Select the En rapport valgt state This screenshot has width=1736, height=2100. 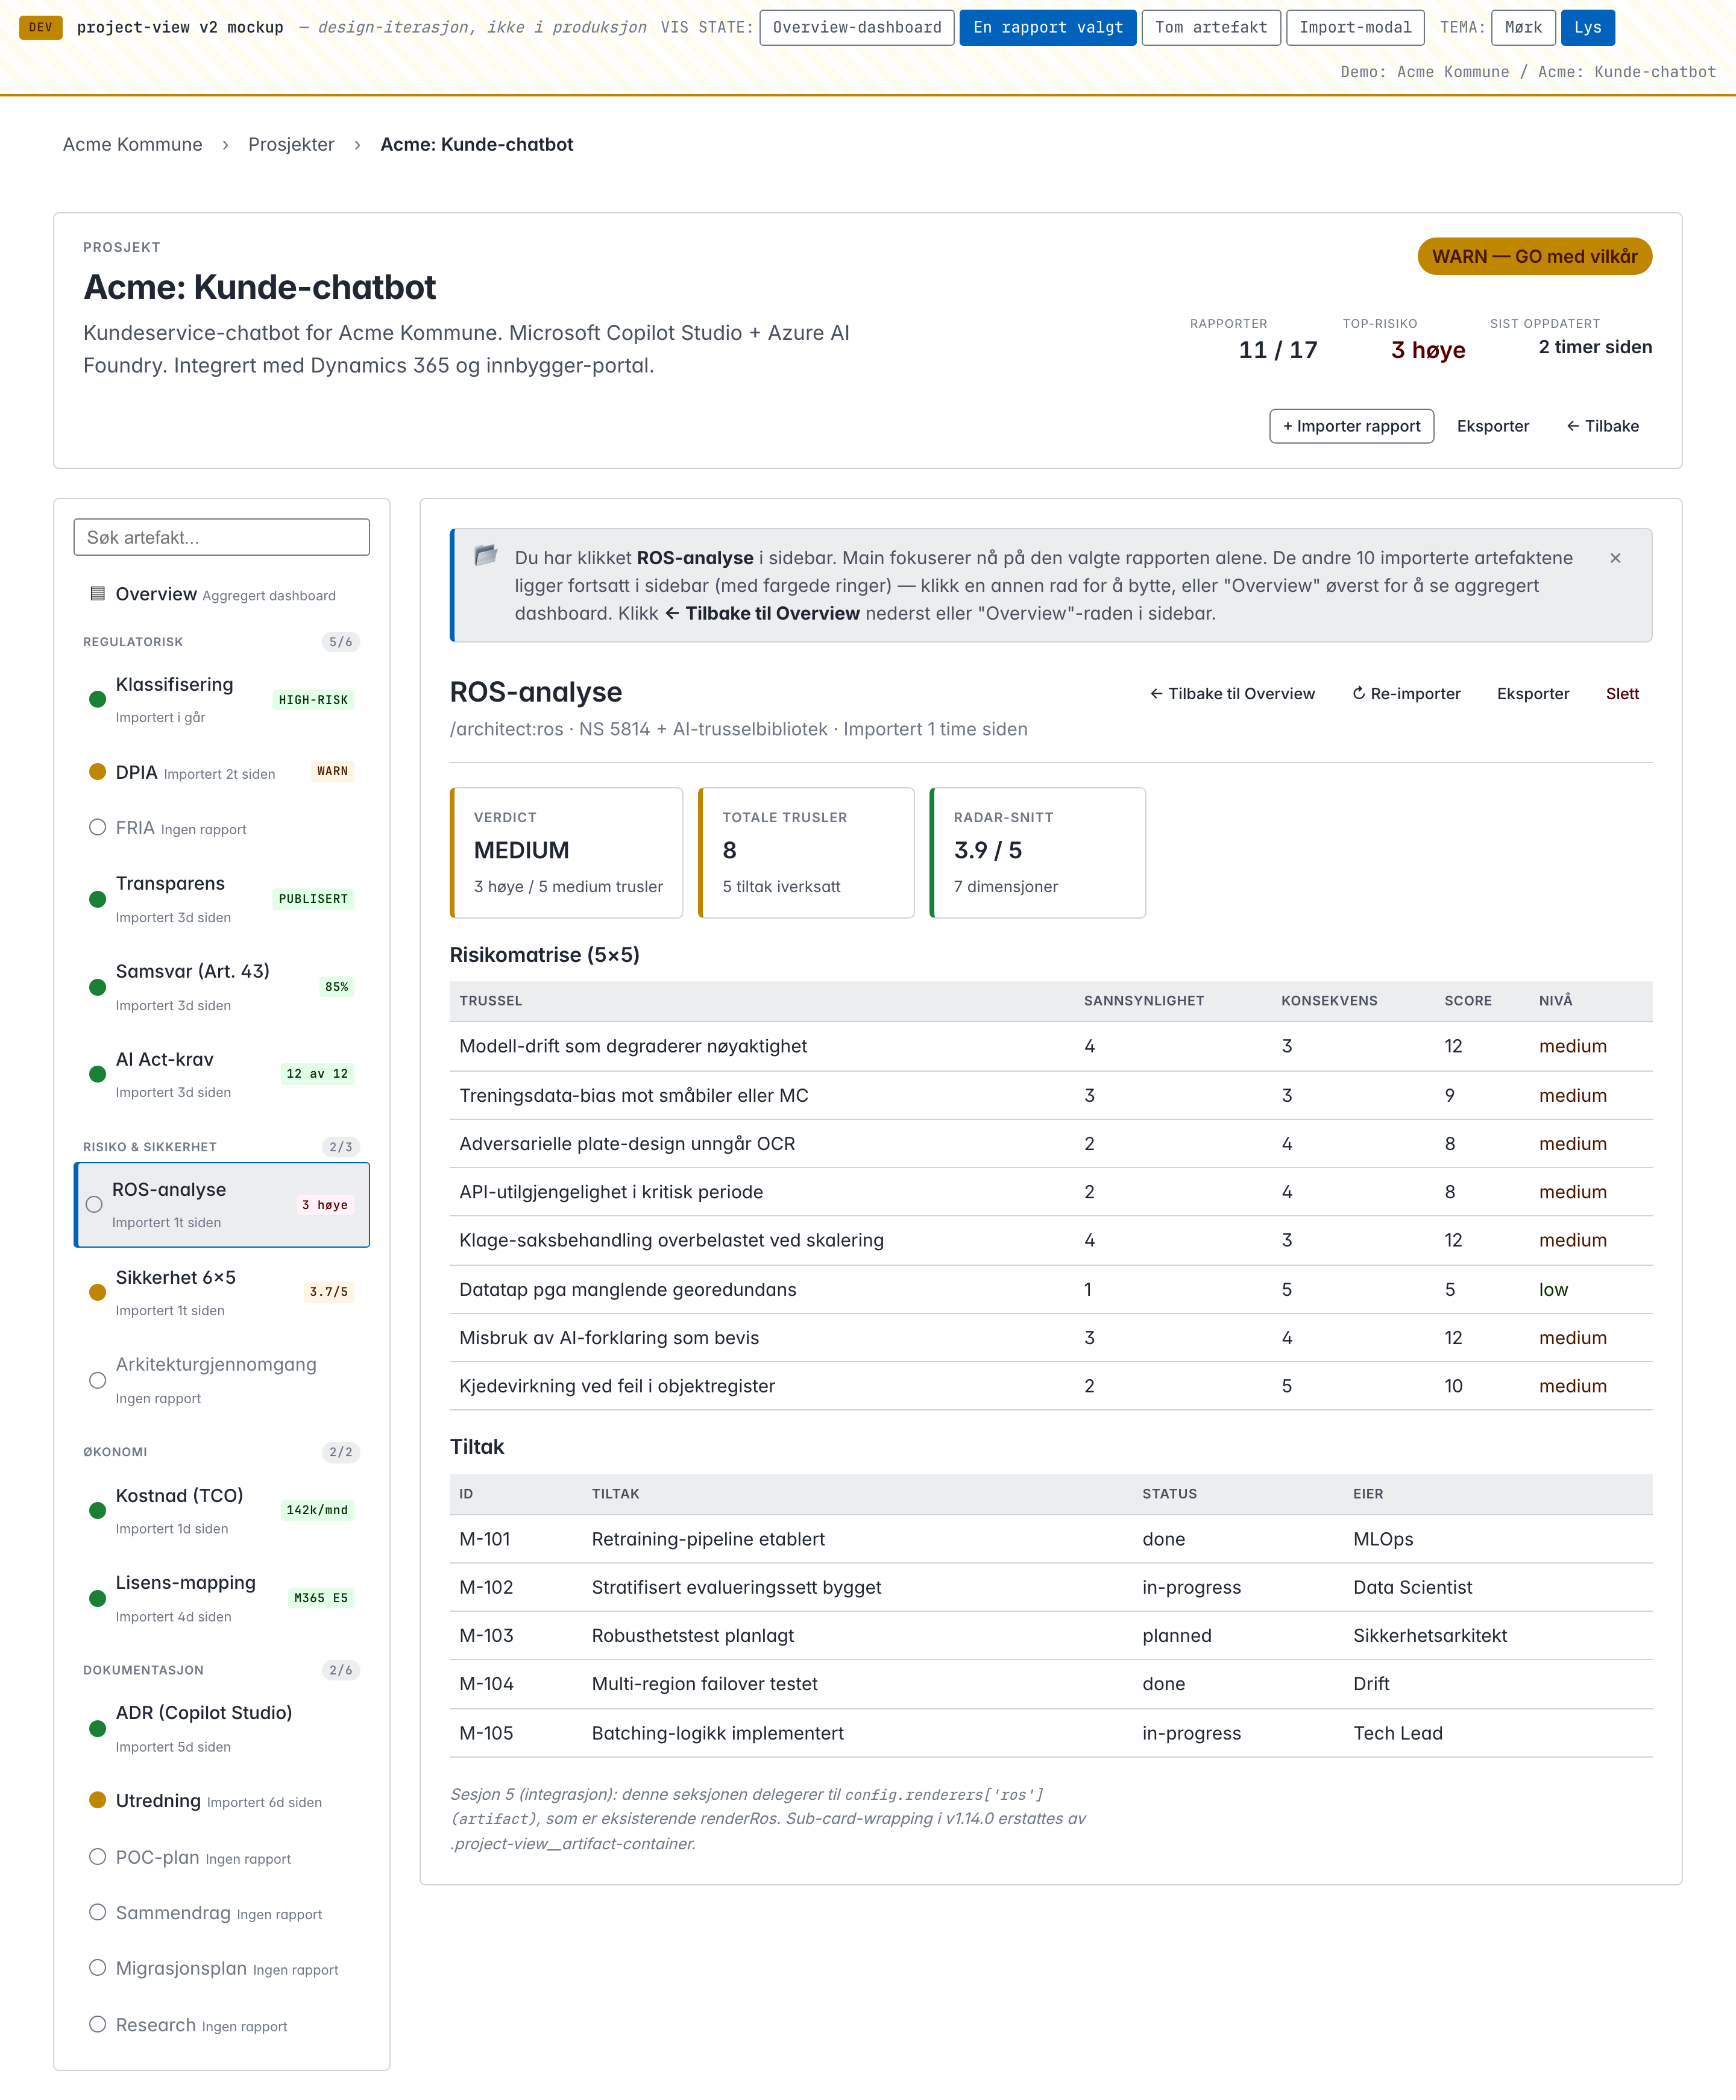point(1048,27)
